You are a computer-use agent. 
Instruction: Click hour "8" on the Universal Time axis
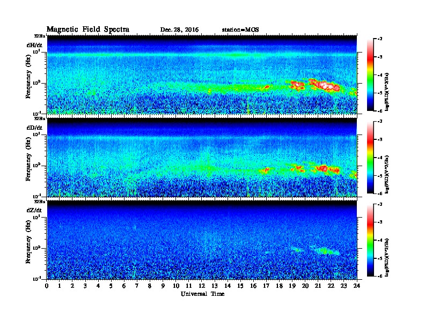click(x=150, y=286)
